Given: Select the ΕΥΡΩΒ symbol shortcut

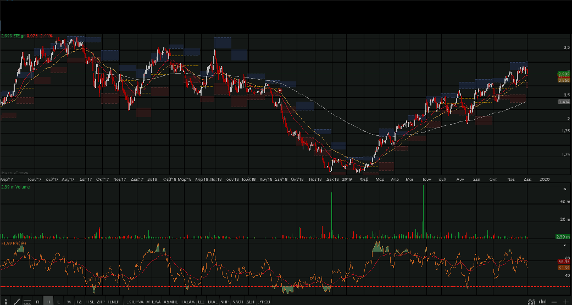Looking at the screenshot, I should pyautogui.click(x=264, y=302).
